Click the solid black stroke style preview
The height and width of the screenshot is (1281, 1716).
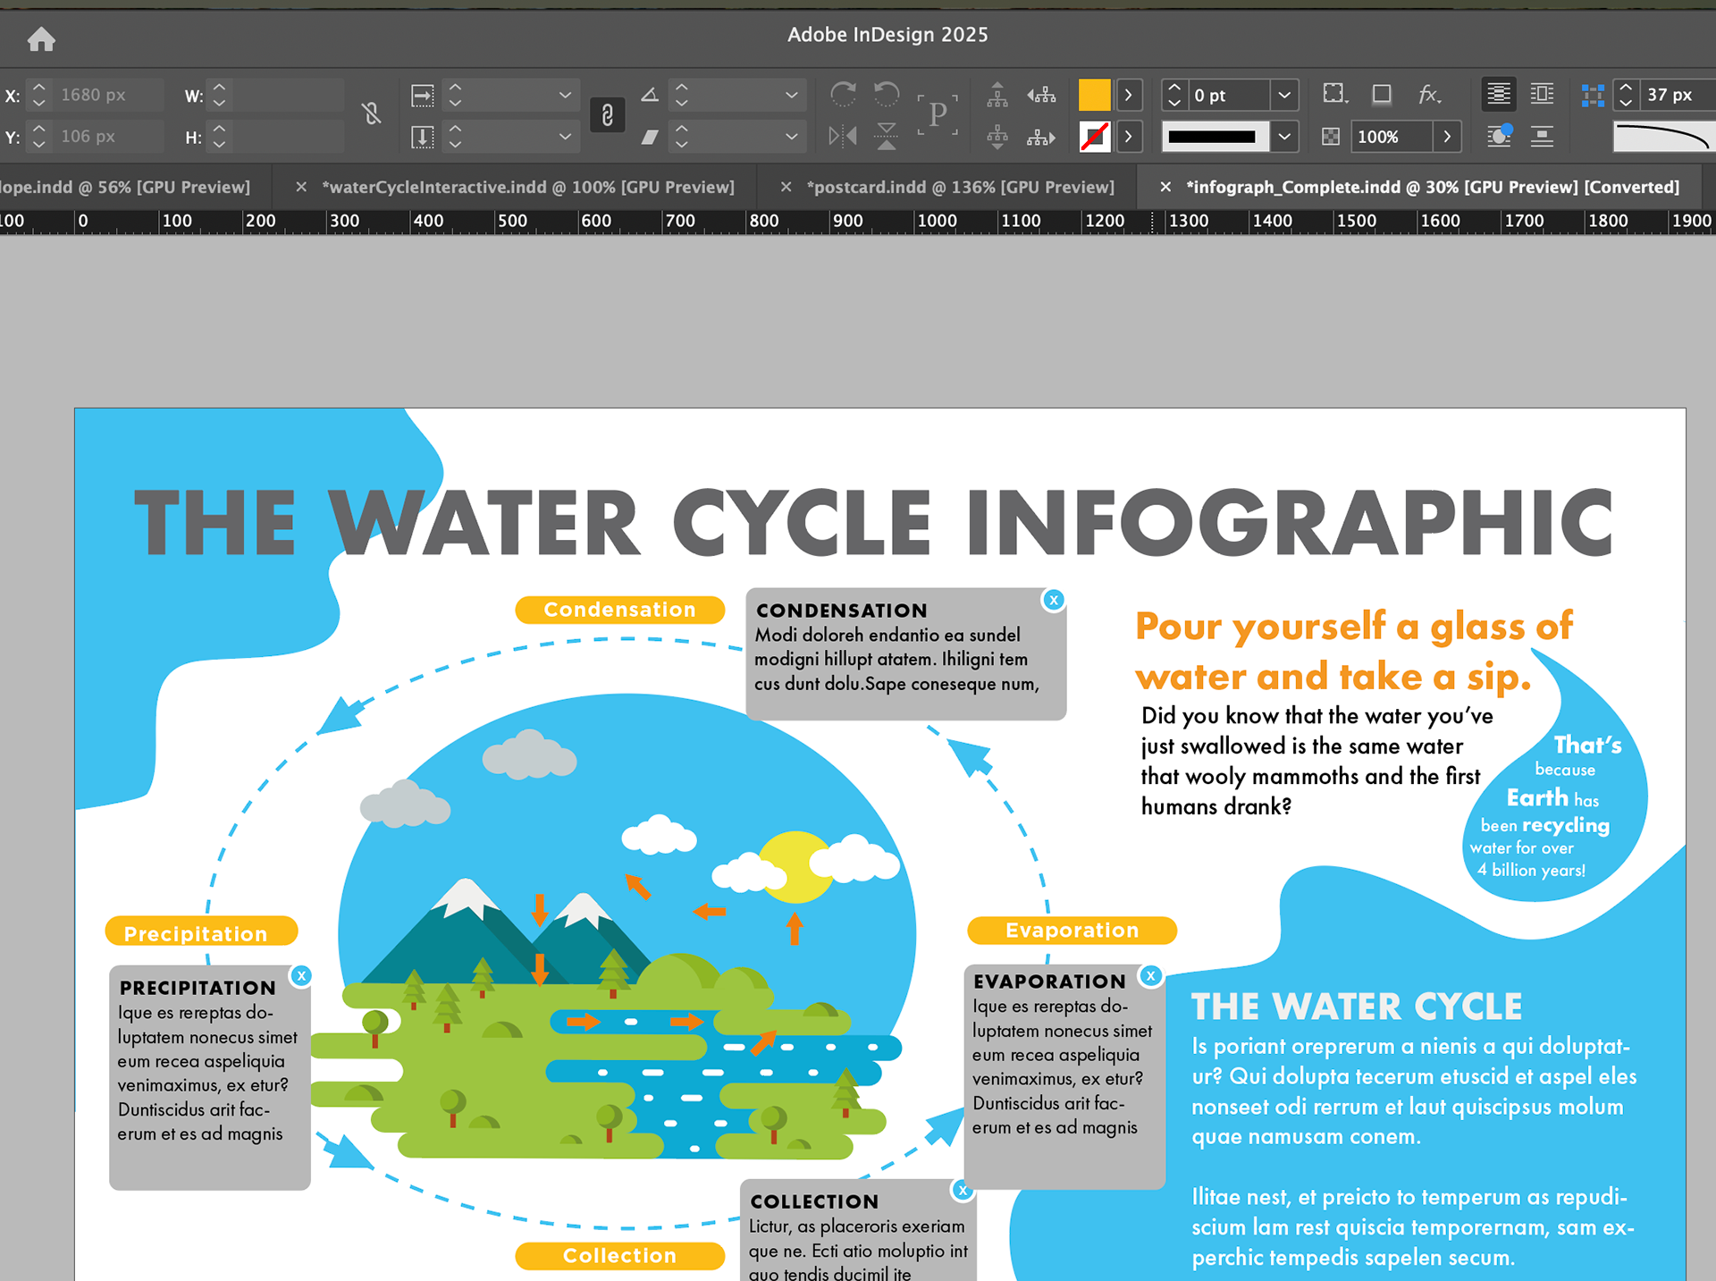pyautogui.click(x=1216, y=137)
